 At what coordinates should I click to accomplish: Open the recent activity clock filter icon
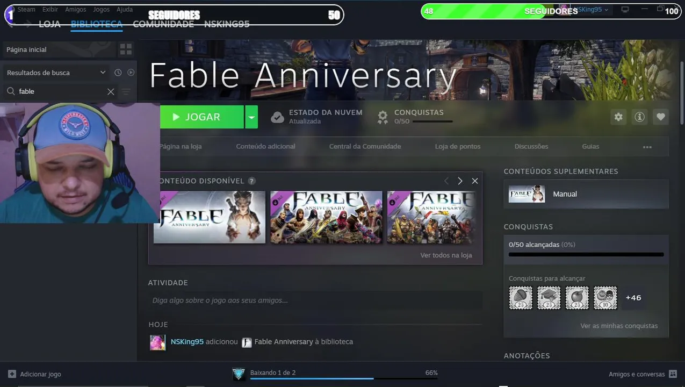coord(118,73)
